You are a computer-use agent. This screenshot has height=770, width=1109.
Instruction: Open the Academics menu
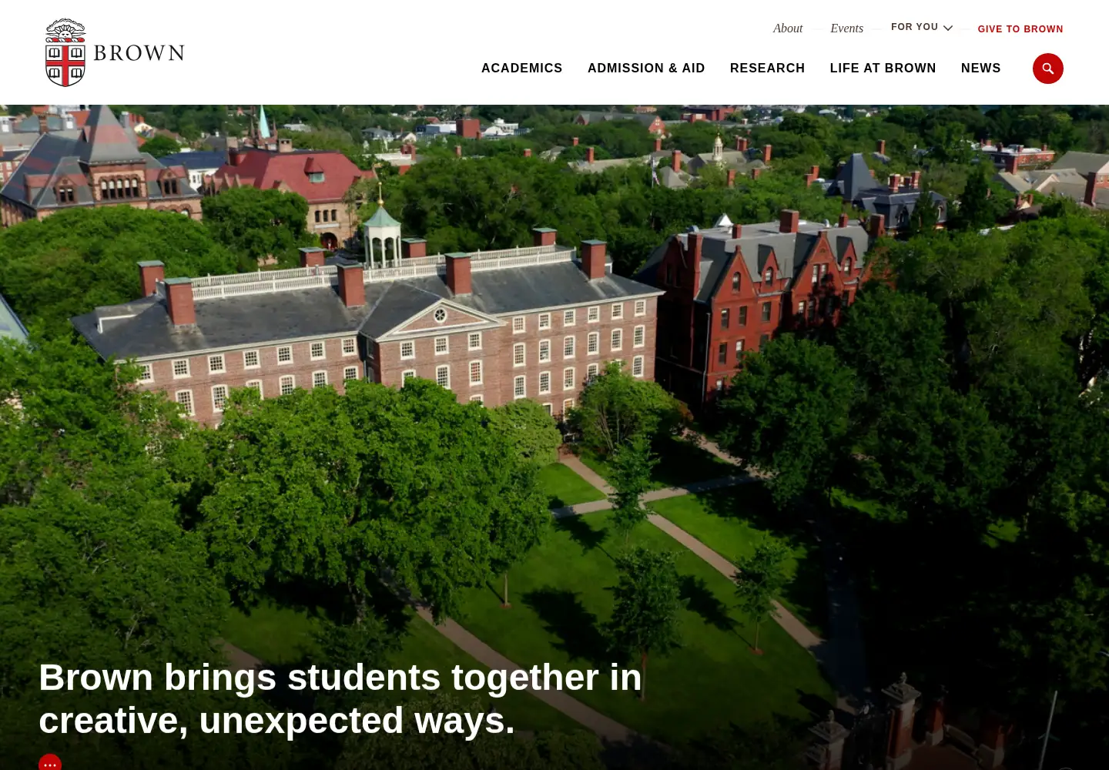coord(522,69)
